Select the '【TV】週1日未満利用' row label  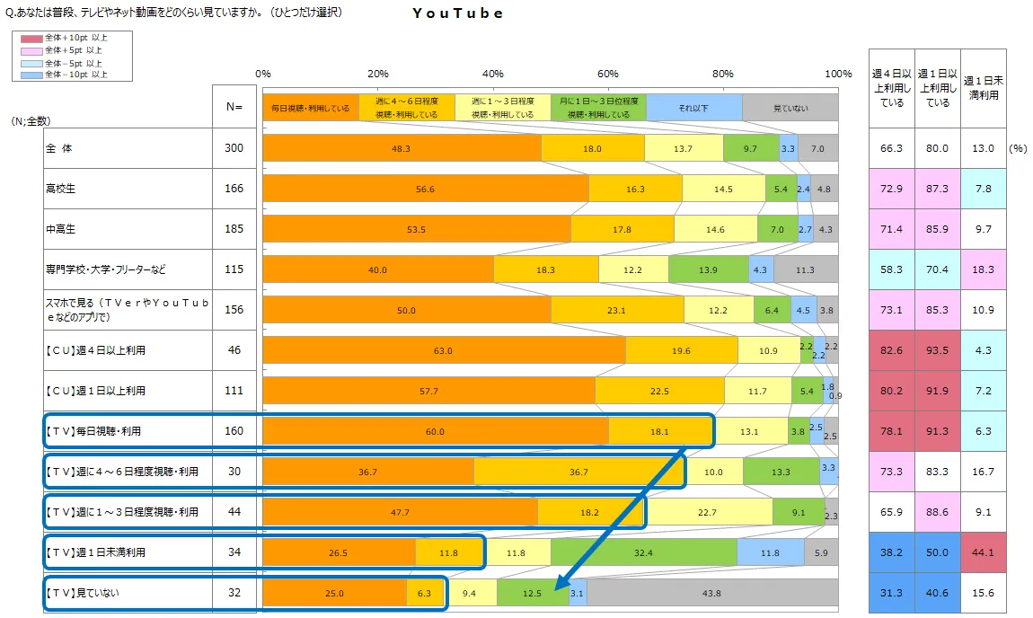tap(95, 552)
